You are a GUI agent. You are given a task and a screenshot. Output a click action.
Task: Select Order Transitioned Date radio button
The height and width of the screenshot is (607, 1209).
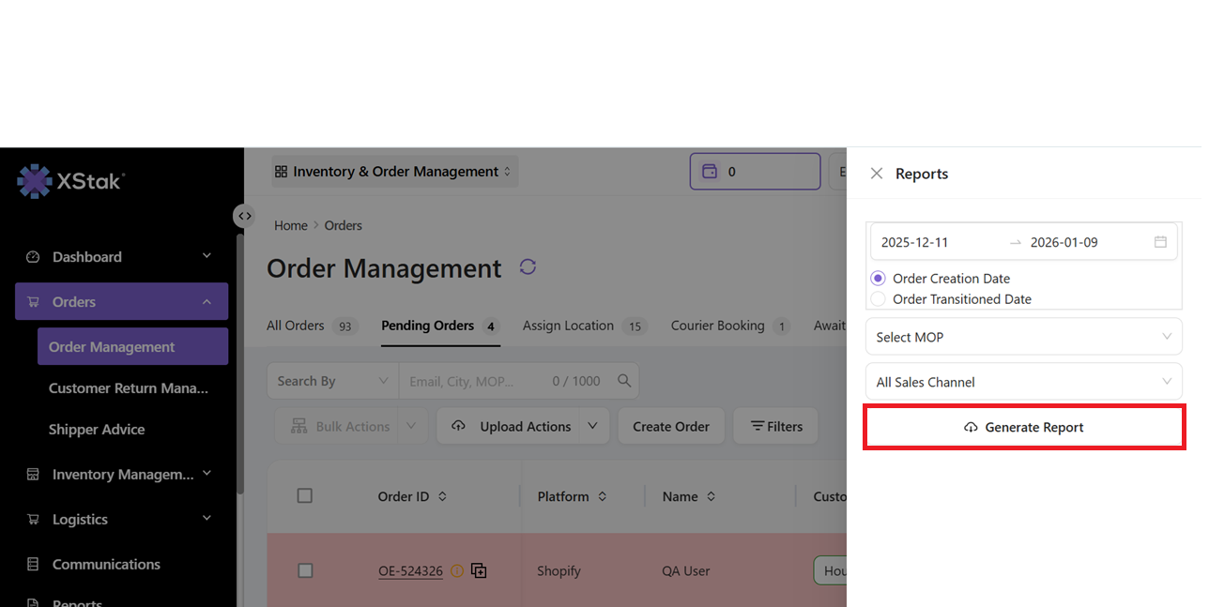879,299
